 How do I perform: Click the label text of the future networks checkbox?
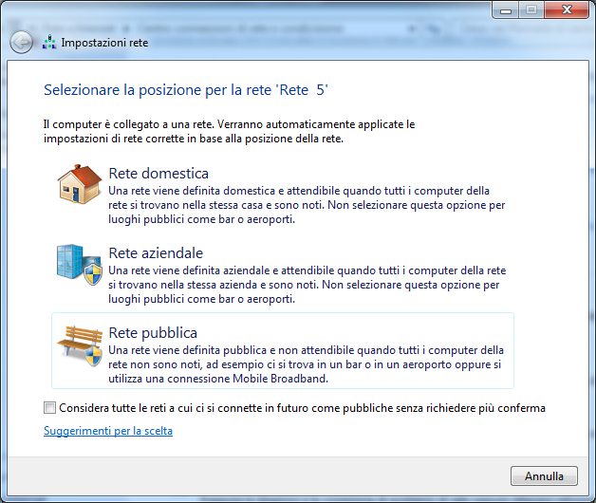pyautogui.click(x=302, y=408)
